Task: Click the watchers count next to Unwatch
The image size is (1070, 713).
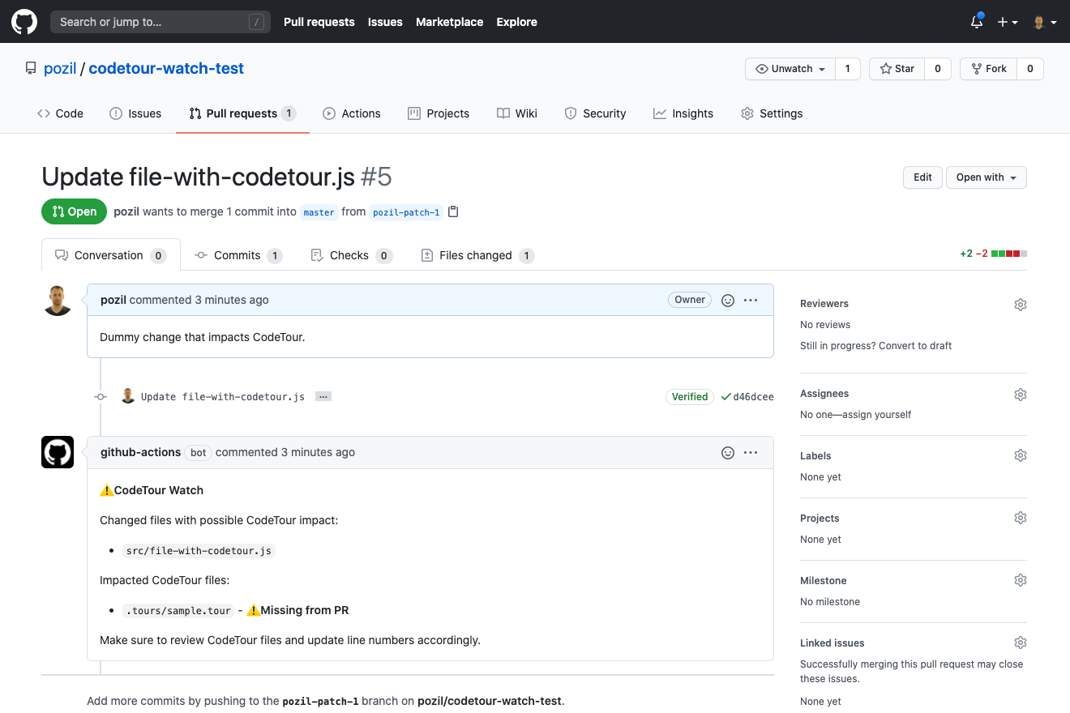Action: click(x=848, y=69)
